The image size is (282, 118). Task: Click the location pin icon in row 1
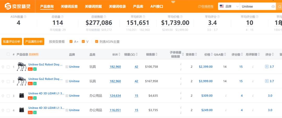(x=3, y=67)
